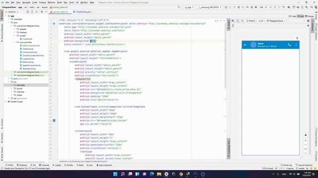This screenshot has width=318, height=178.
Task: Open File Explorer from taskbar
Action: coord(159,174)
